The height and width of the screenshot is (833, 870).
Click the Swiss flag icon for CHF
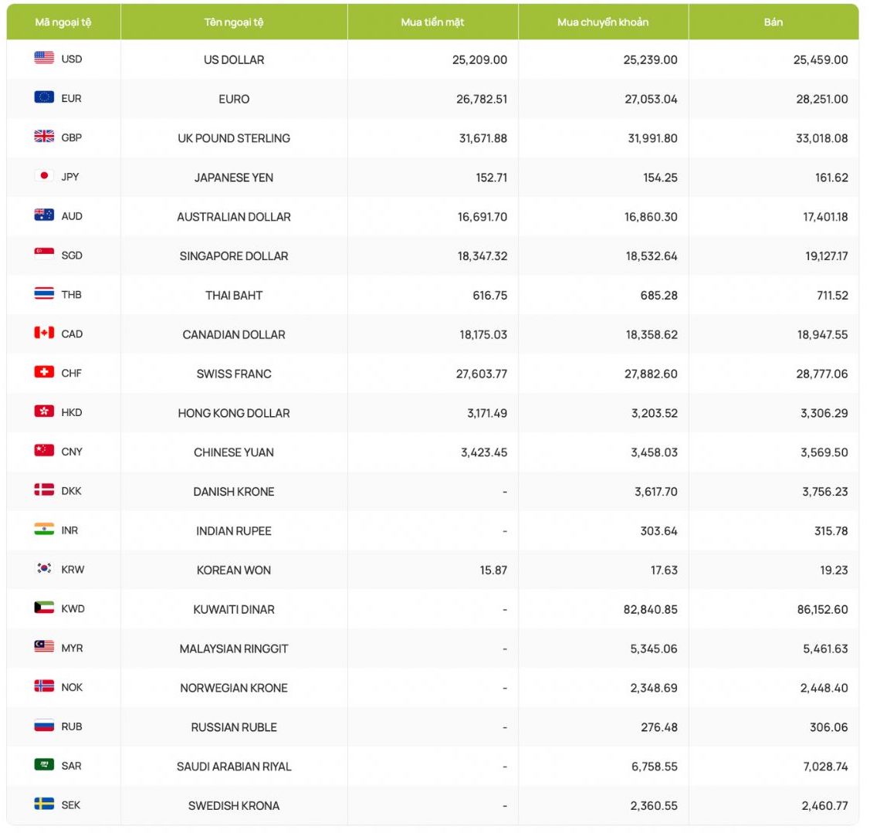click(45, 372)
